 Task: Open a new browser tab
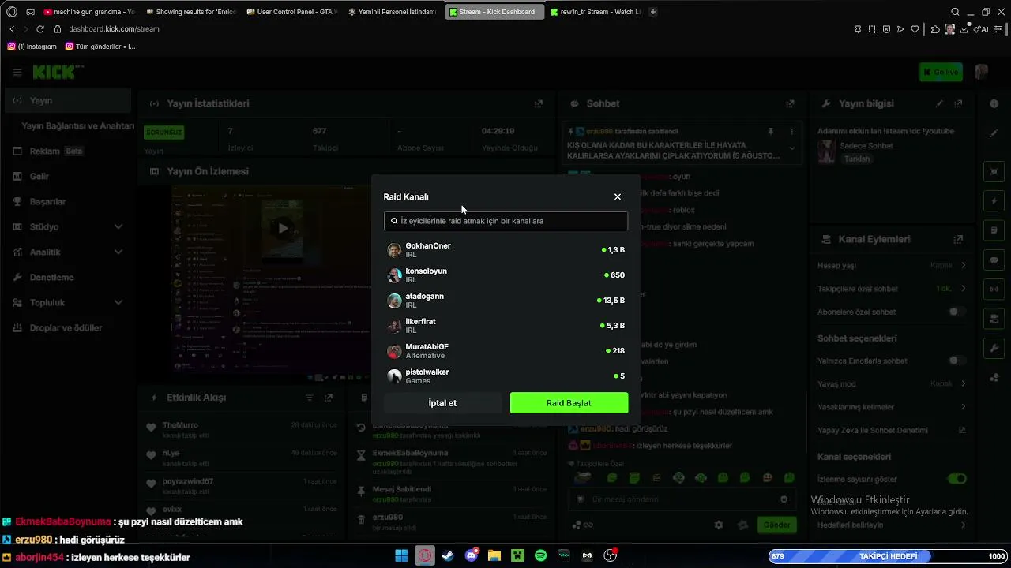click(x=652, y=12)
